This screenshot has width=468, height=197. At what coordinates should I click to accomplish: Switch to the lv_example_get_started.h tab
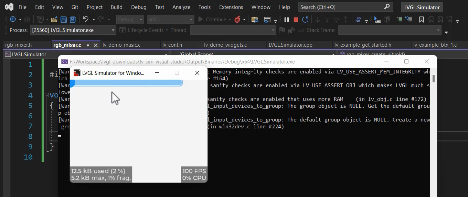click(363, 45)
